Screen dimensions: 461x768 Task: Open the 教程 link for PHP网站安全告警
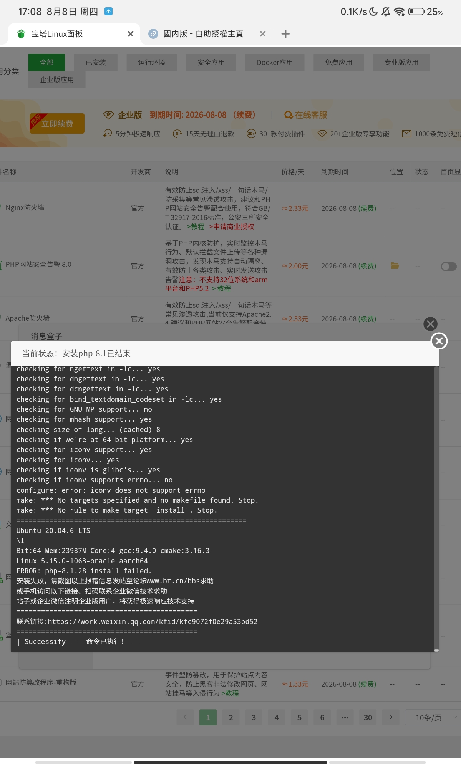222,288
